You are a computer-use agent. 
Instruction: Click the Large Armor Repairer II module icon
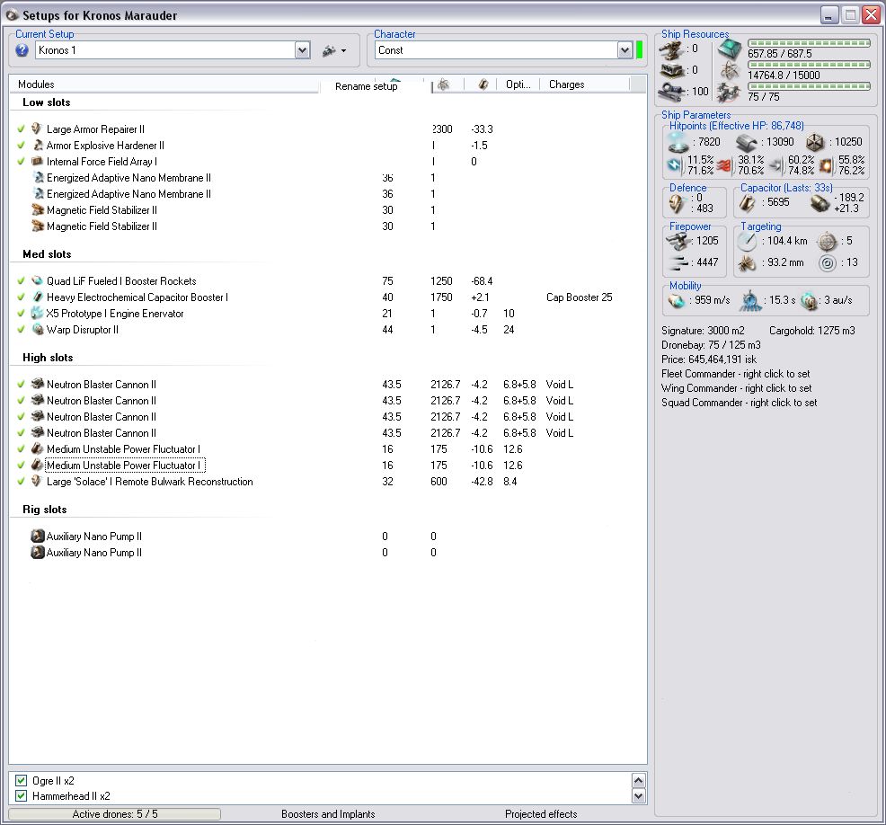point(37,129)
